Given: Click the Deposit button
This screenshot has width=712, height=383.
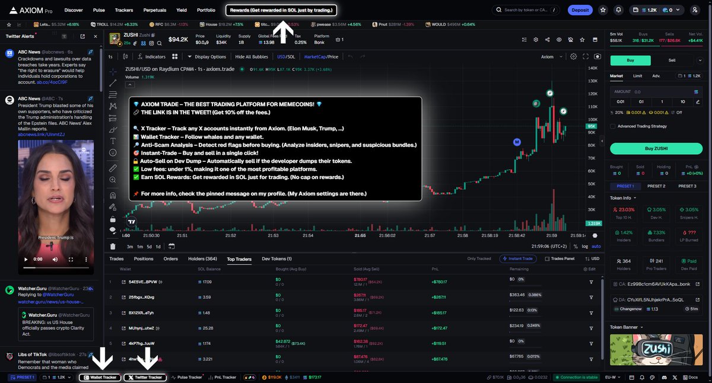Looking at the screenshot, I should [580, 10].
